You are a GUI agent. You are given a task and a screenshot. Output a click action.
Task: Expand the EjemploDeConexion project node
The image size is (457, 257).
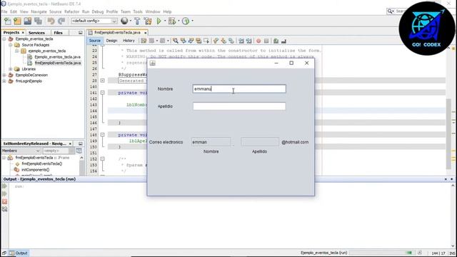pos(4,75)
